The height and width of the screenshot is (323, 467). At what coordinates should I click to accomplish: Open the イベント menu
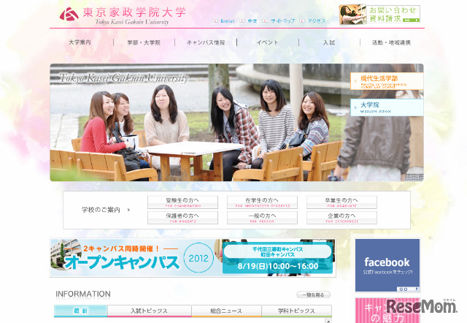click(x=268, y=42)
